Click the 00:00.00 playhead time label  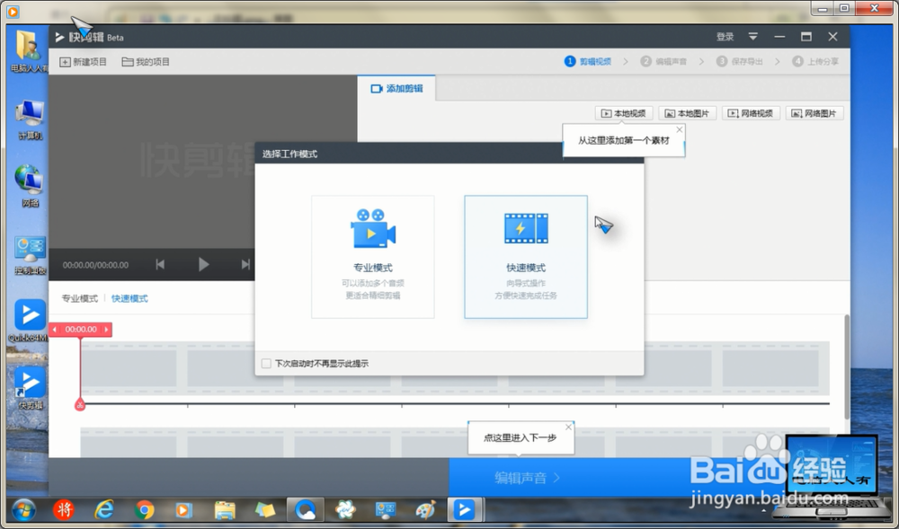81,330
